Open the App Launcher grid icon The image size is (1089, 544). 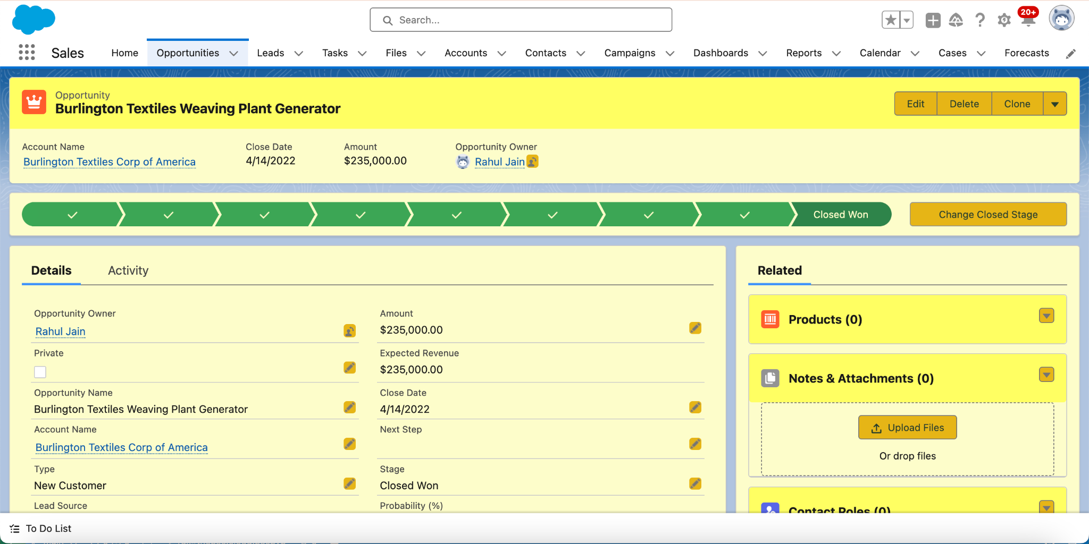pos(27,53)
